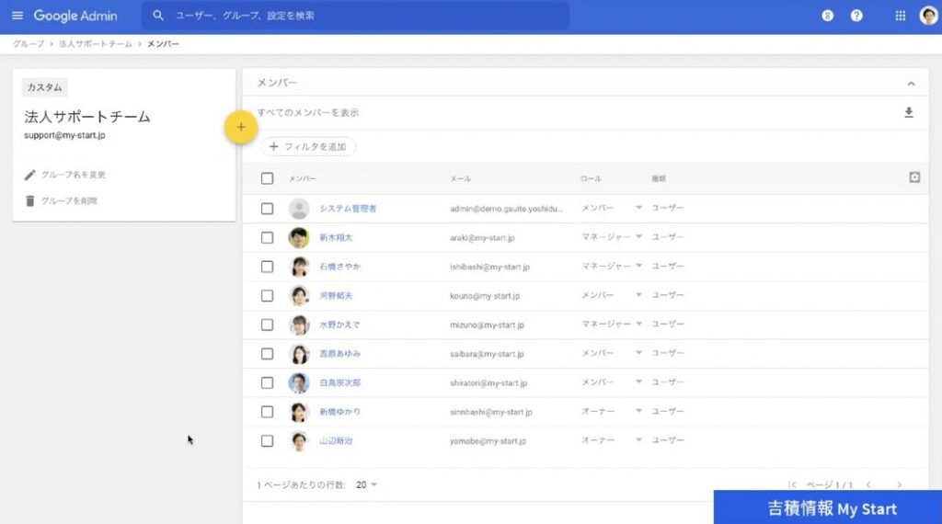Viewport: 942px width, 524px height.
Task: Click the グループ名を変更 label text
Action: click(x=74, y=175)
